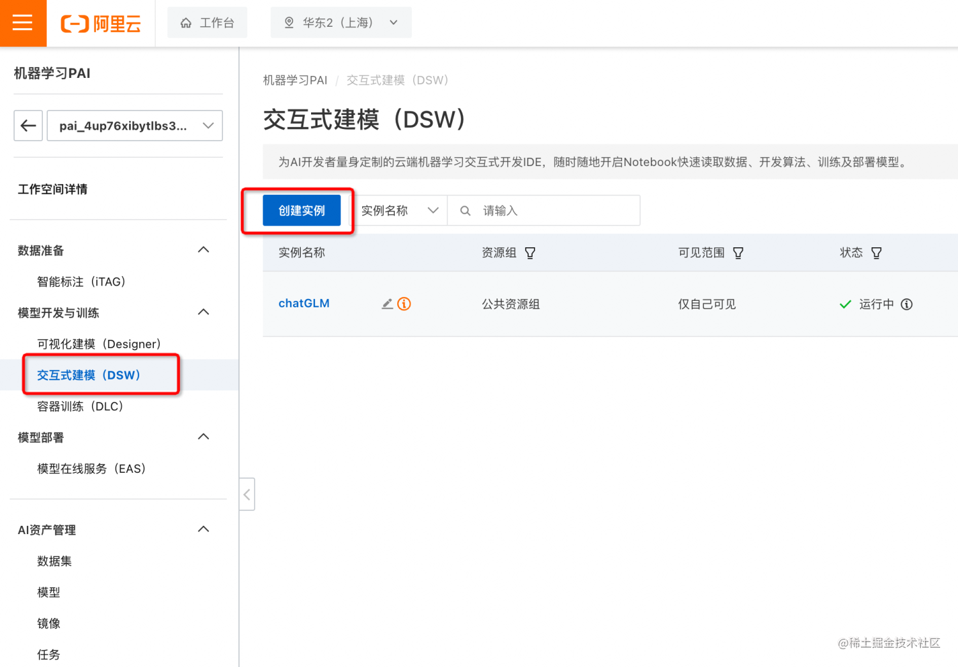Viewport: 958px width, 667px height.
Task: Open the workspace selector pai_4up76xibytlbs3
Action: (x=134, y=125)
